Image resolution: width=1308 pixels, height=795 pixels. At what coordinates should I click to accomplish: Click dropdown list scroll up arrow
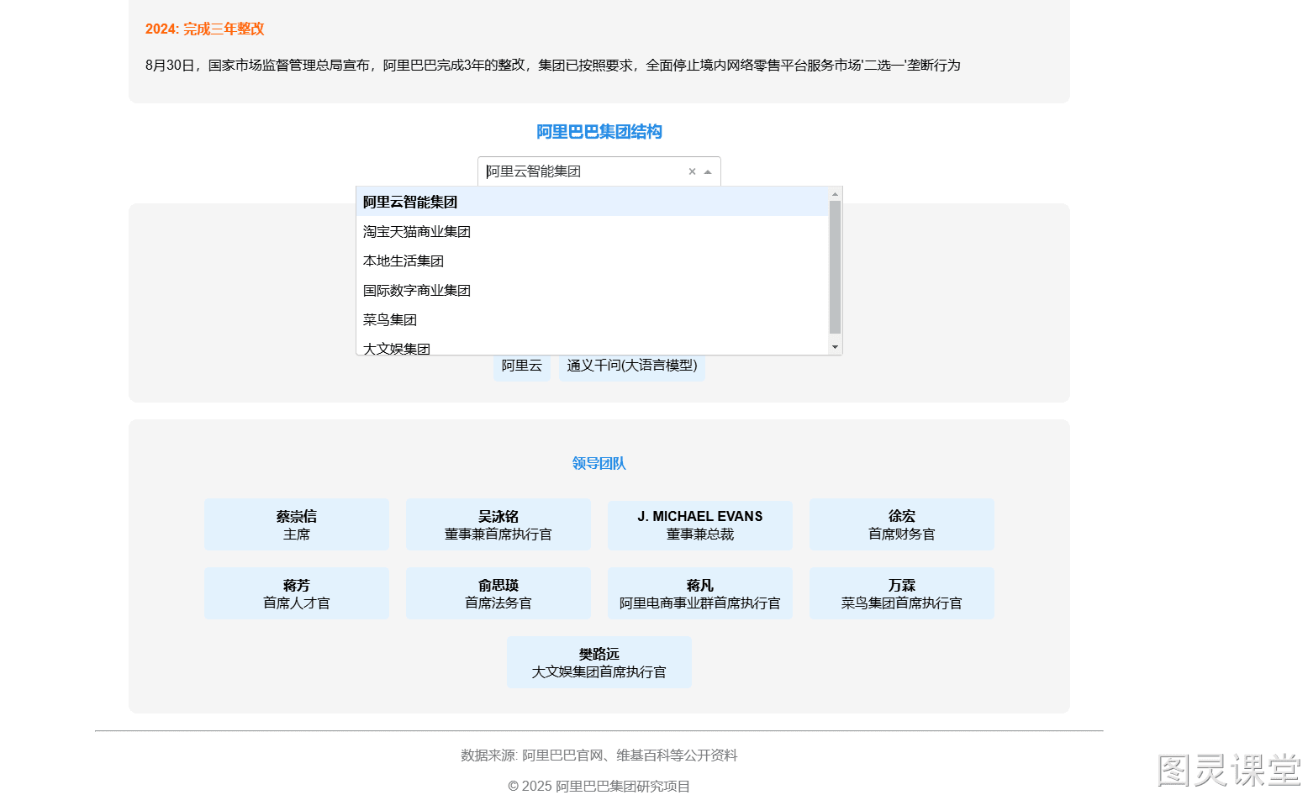835,194
